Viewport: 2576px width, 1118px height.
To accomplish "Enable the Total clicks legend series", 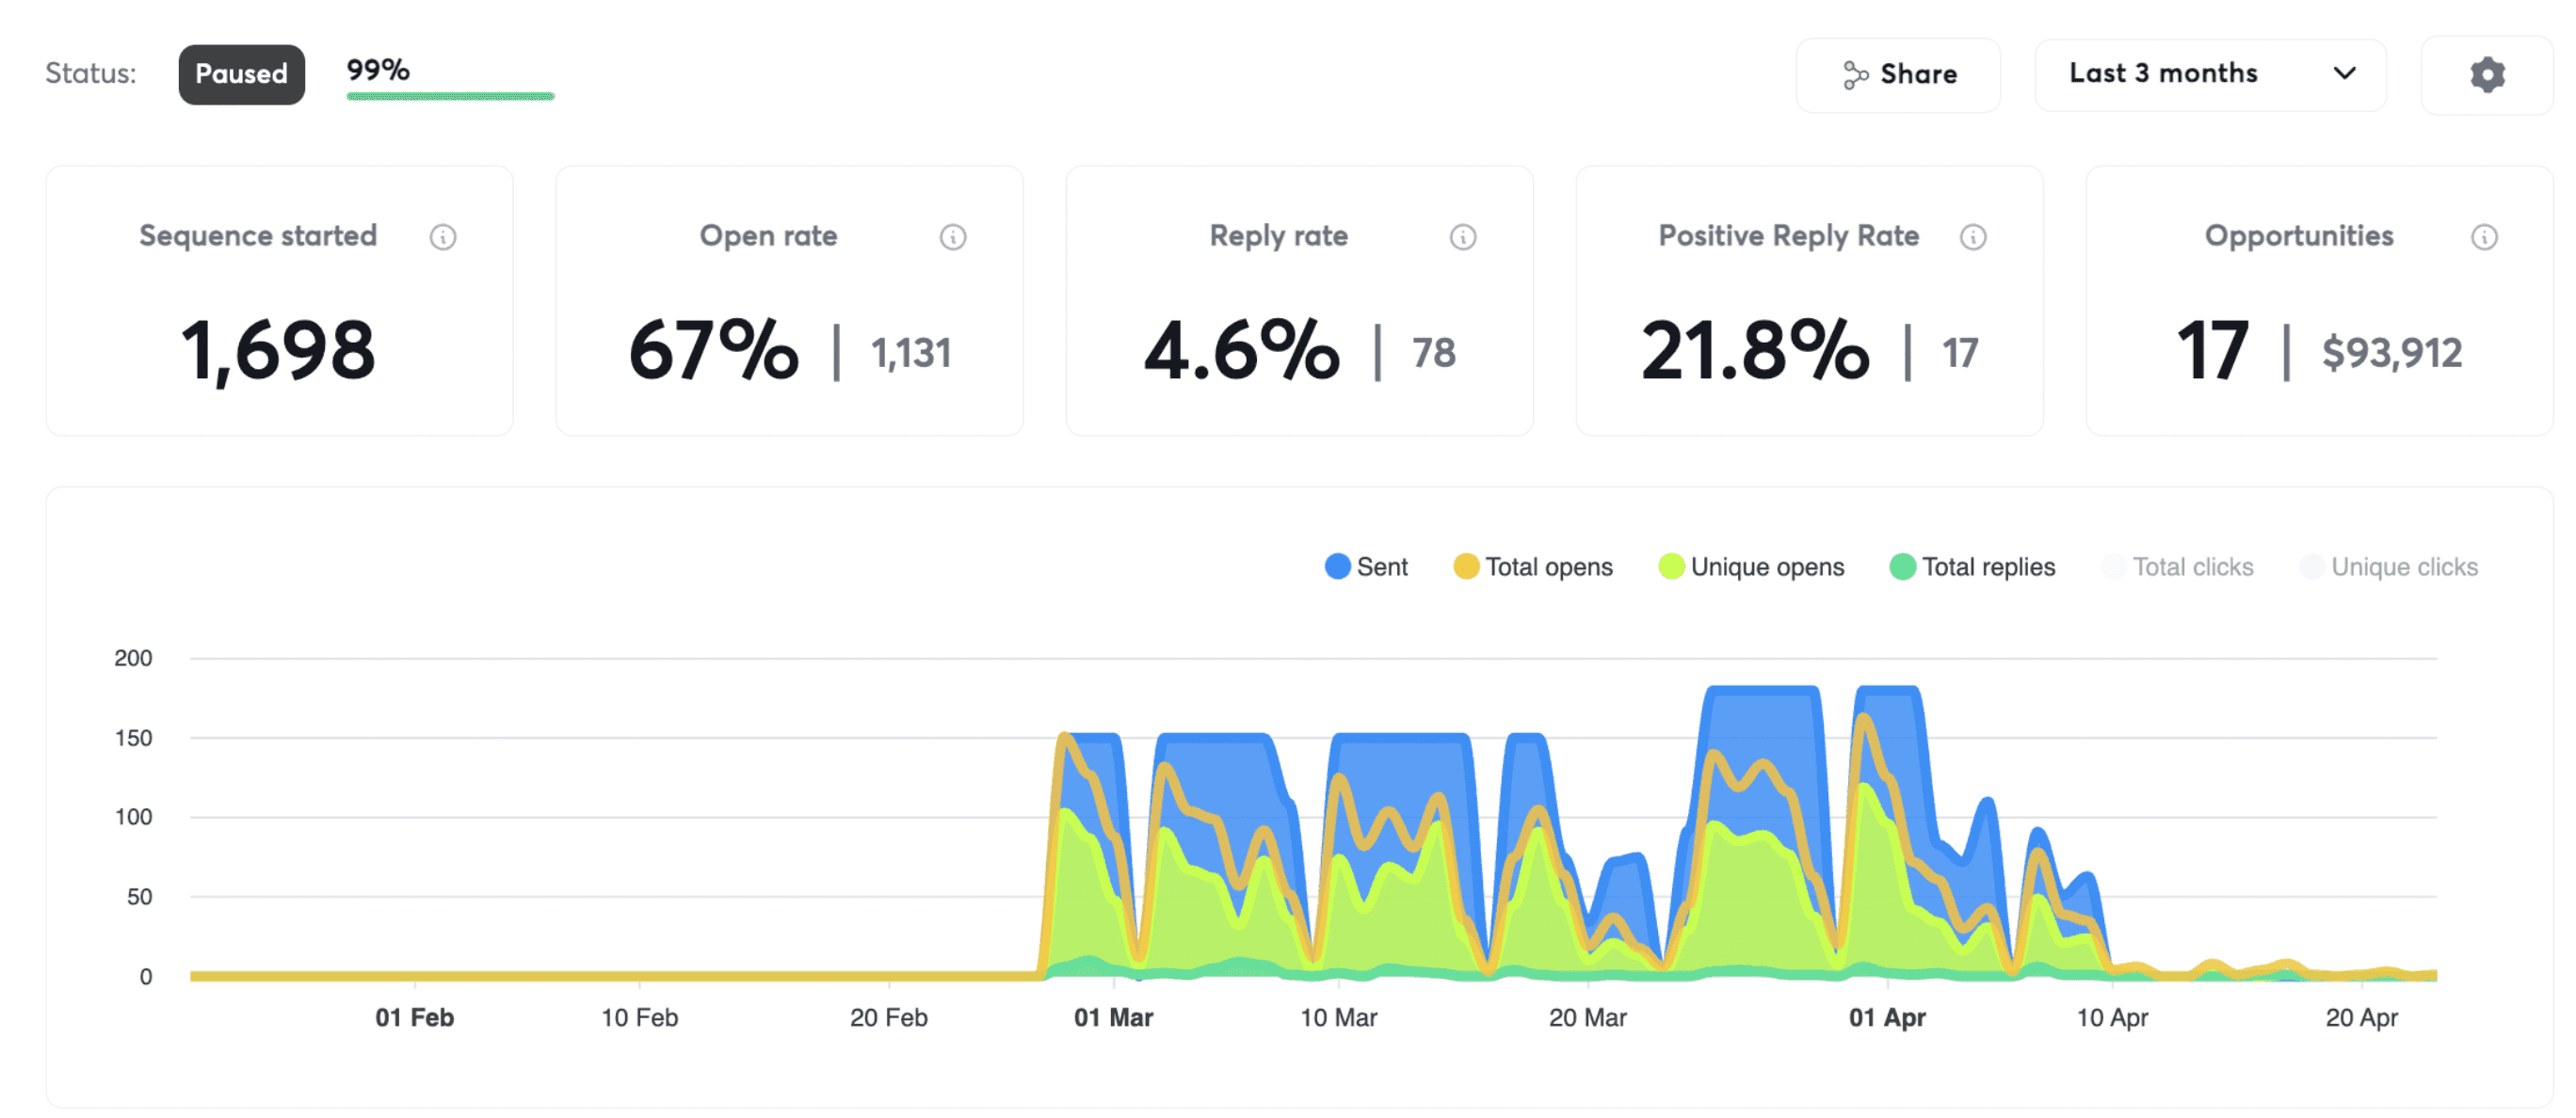I will (2177, 567).
